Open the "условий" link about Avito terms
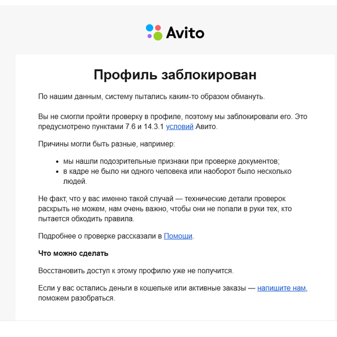This screenshot has width=337, height=337. click(180, 127)
